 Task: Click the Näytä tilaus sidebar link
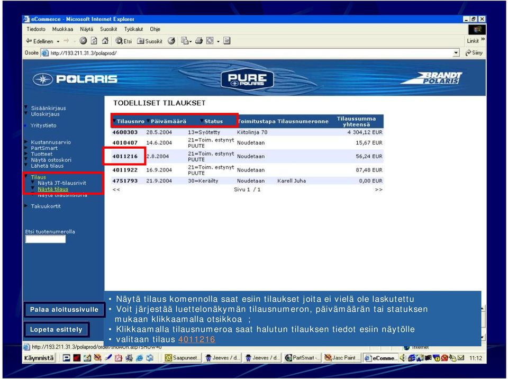click(53, 189)
